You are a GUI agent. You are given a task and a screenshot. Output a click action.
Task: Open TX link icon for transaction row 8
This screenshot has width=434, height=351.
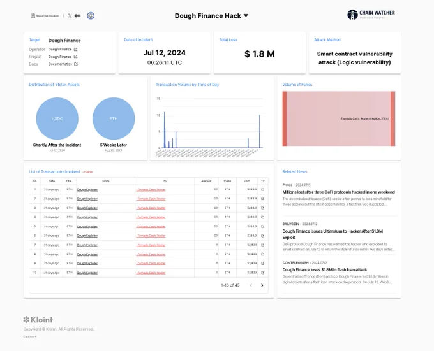(x=263, y=254)
